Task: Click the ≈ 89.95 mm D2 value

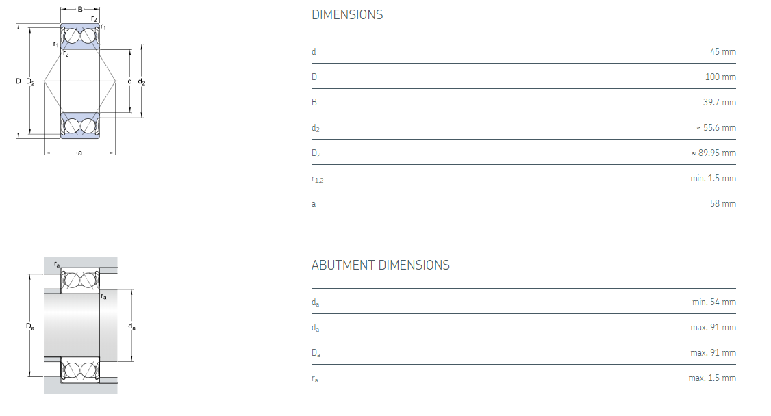Action: (713, 153)
